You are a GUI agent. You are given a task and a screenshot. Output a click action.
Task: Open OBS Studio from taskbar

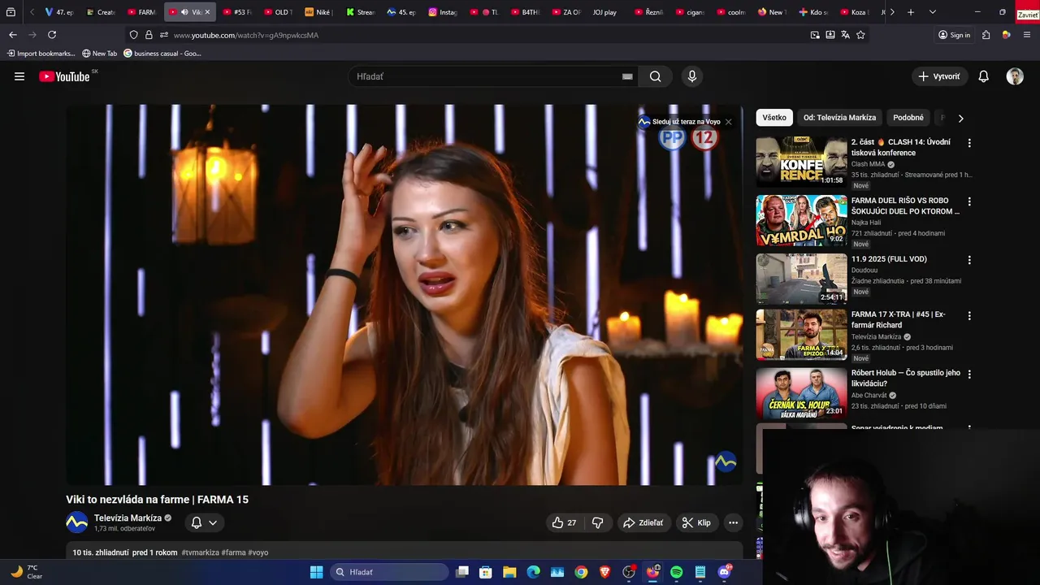tap(629, 572)
